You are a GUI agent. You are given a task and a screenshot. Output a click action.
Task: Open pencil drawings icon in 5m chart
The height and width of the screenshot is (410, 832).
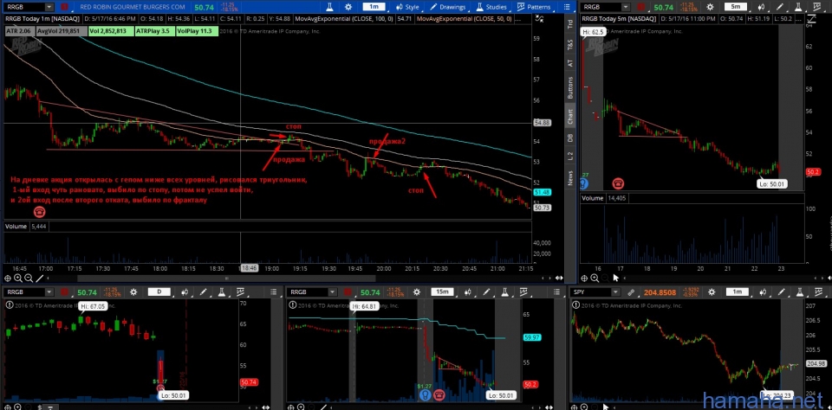point(779,7)
